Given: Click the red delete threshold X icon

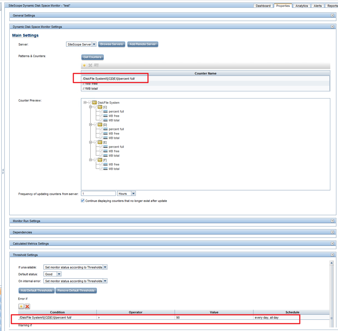Looking at the screenshot, I should click(x=27, y=306).
